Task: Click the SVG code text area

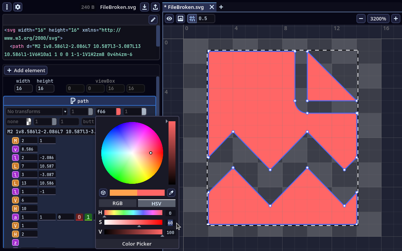Action: (x=80, y=42)
